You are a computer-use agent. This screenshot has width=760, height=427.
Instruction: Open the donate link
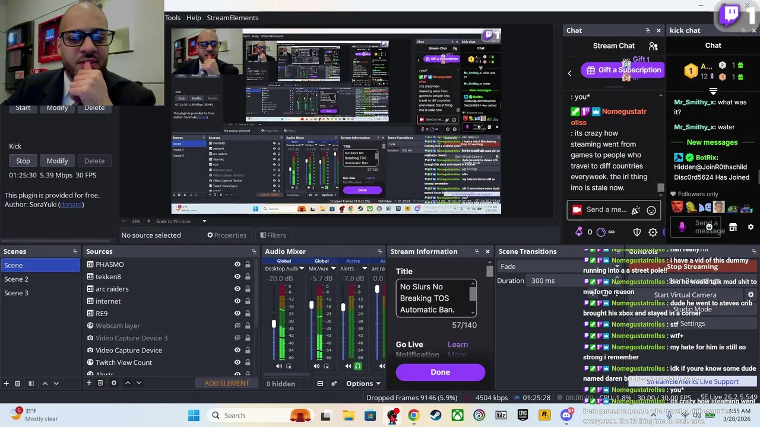71,205
